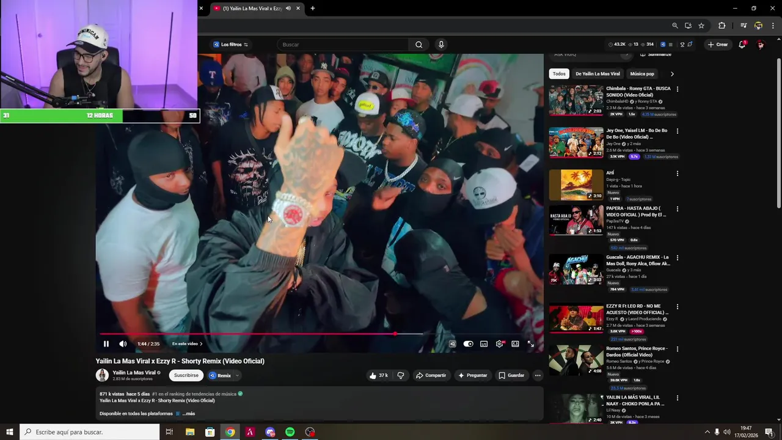Open the player settings gear

coord(500,343)
